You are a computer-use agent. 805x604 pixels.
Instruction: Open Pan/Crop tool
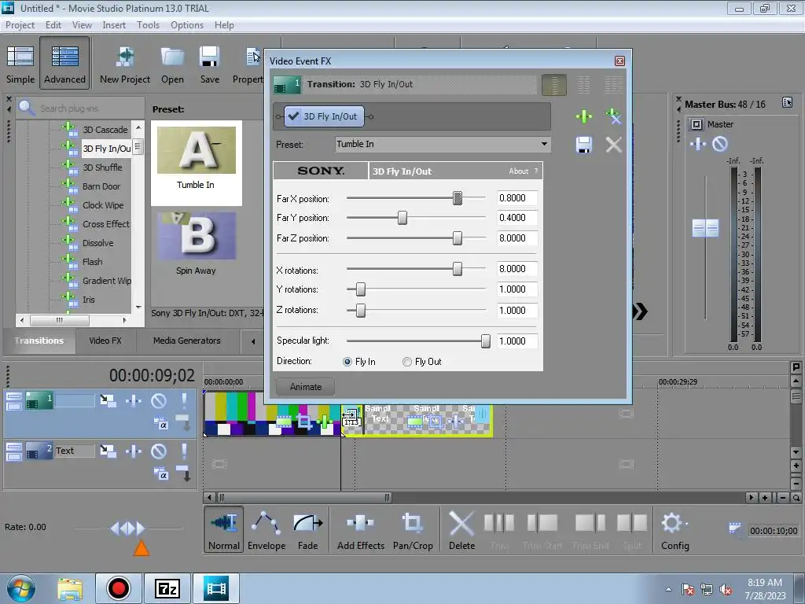[x=413, y=530]
